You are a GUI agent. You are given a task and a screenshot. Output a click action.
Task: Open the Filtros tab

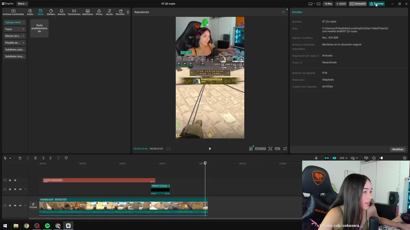[x=99, y=12]
